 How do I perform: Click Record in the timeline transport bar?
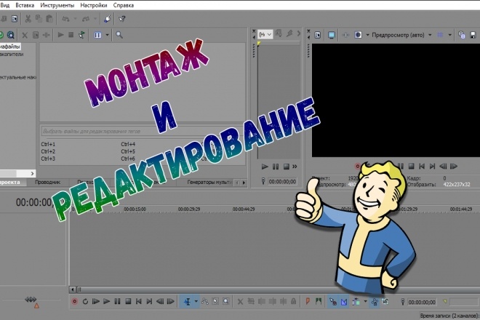pos(74,302)
